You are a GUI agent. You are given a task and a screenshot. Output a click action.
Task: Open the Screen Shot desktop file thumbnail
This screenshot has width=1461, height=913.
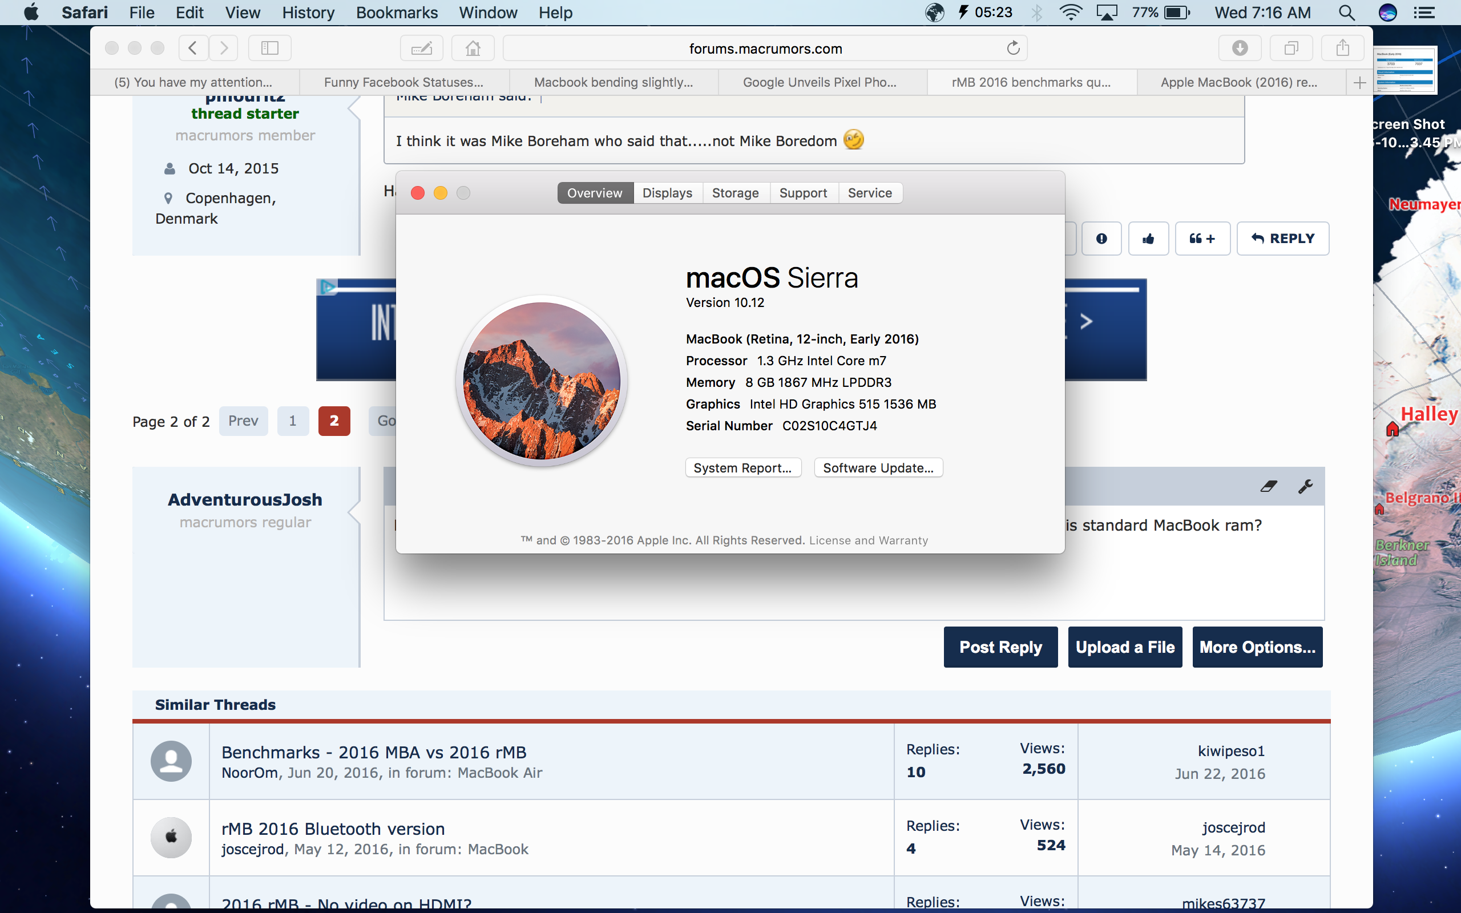[1405, 70]
